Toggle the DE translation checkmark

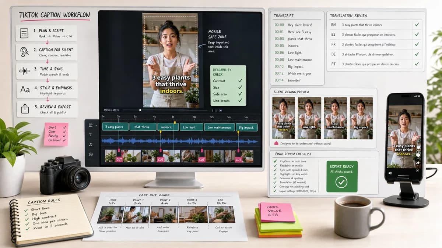point(417,54)
